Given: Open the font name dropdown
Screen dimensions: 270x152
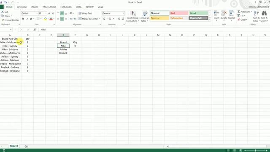Looking at the screenshot, I should [37, 13].
